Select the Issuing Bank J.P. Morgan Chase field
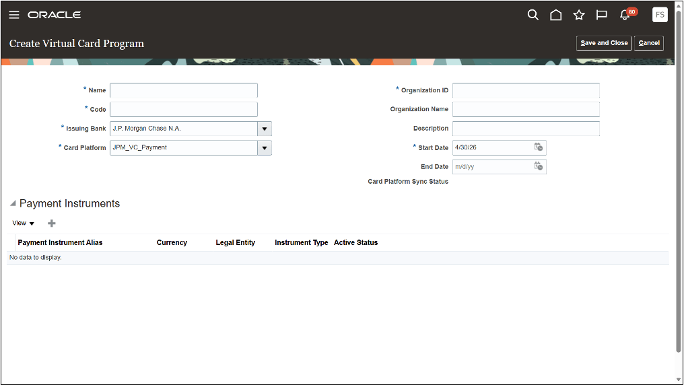684x385 pixels. point(184,129)
